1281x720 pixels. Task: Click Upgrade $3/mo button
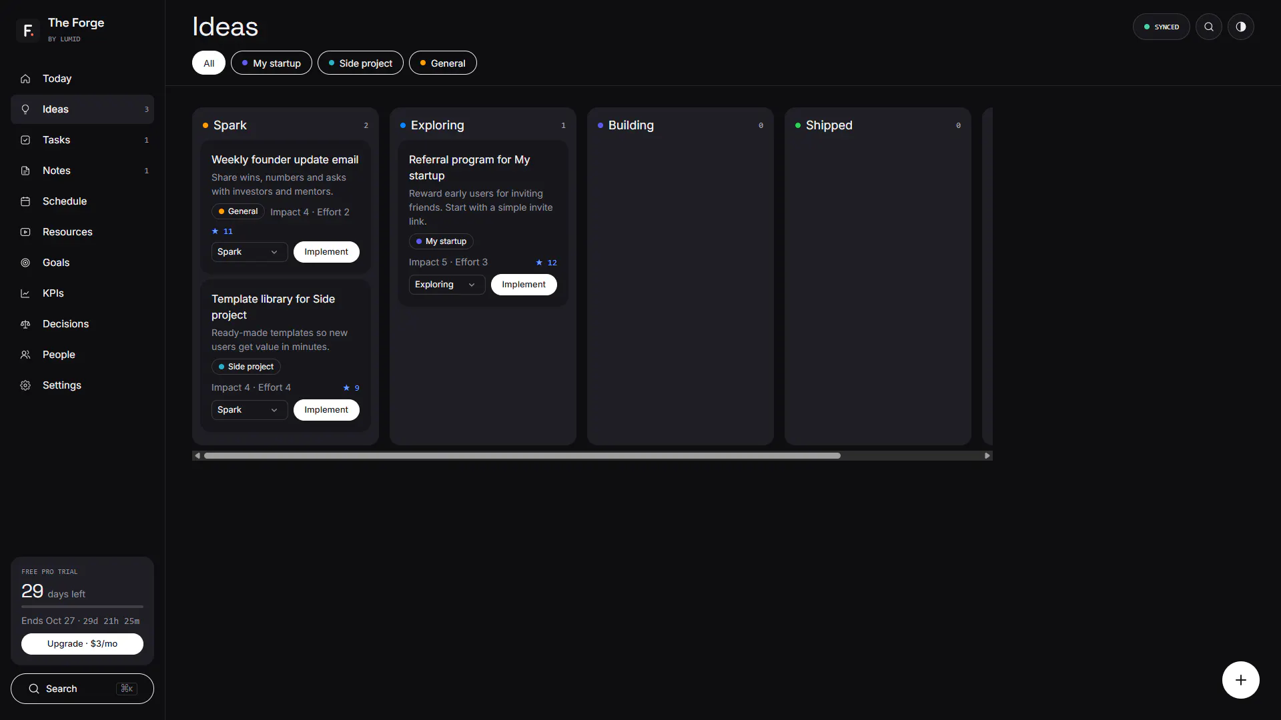[82, 644]
